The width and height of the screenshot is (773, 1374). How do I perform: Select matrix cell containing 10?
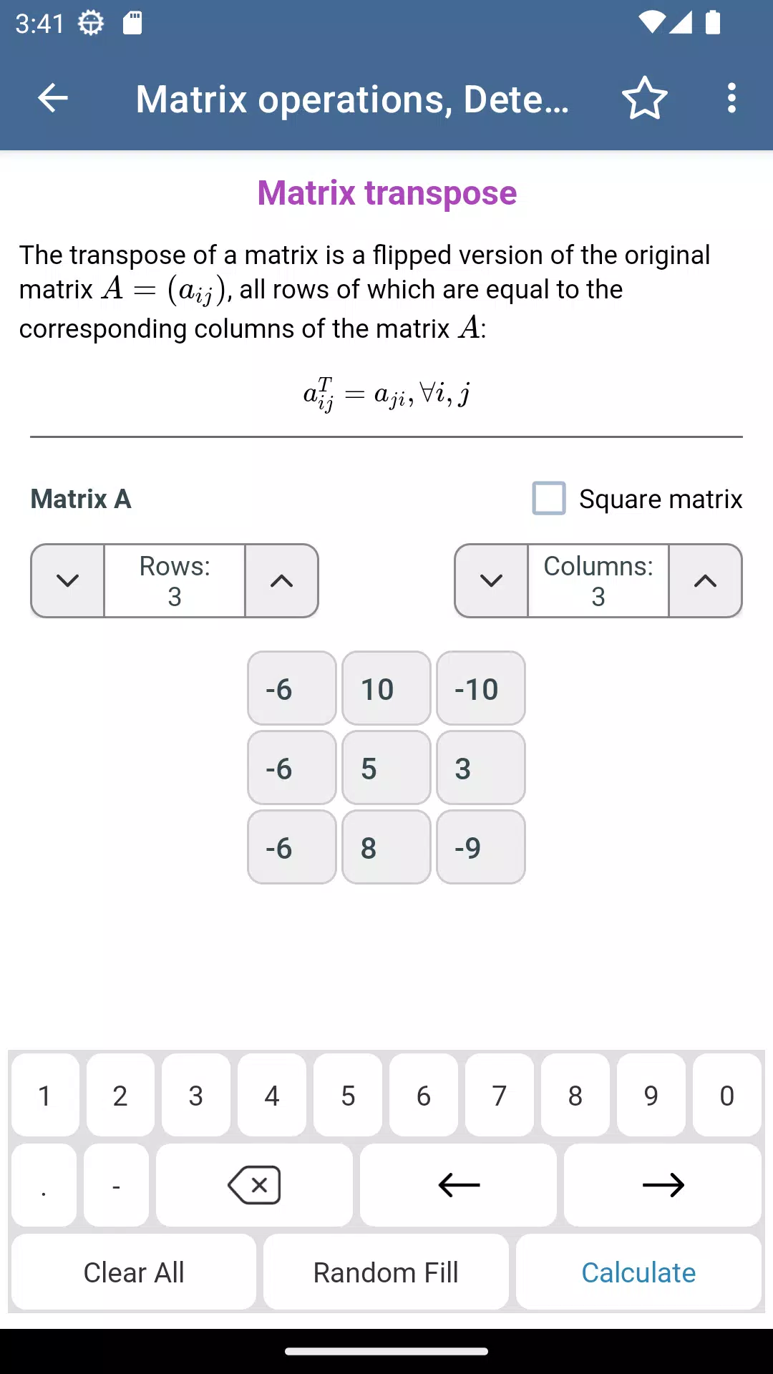(x=386, y=688)
